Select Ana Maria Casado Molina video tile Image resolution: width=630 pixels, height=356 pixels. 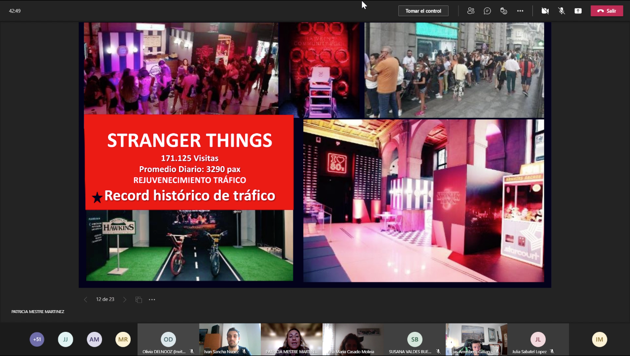tap(353, 339)
